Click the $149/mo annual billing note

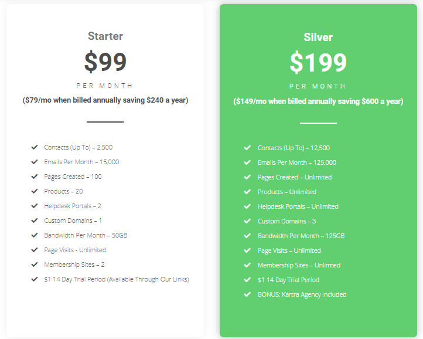[x=318, y=101]
